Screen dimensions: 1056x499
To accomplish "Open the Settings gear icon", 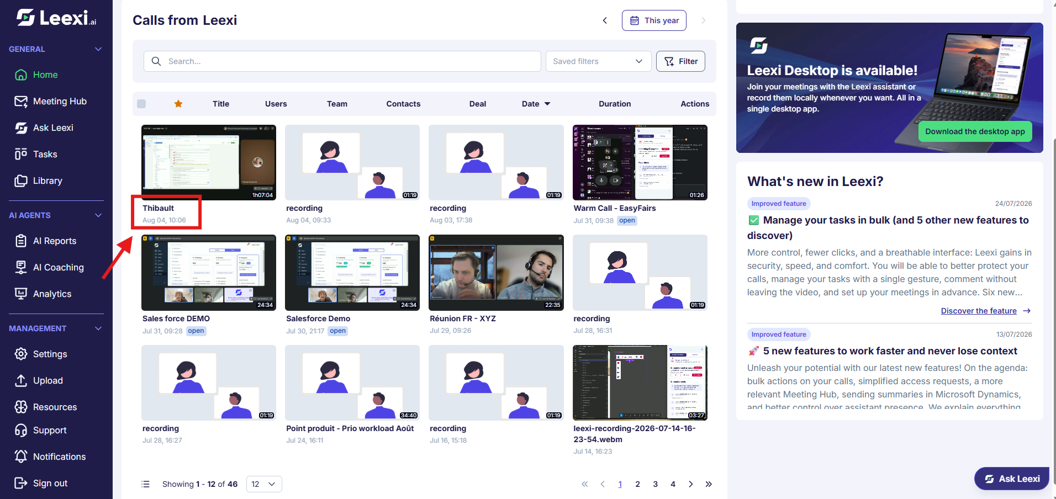I will (x=21, y=354).
